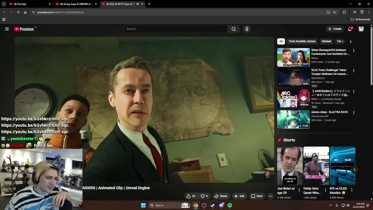Show hidden system tray icons chevron
Screen dimensions: 373x210
point(330,205)
